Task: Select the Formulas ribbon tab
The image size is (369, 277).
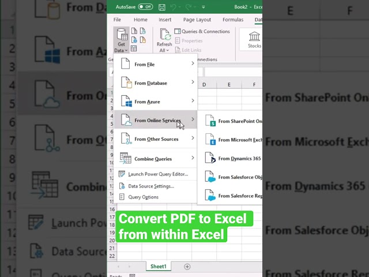Action: pos(233,20)
